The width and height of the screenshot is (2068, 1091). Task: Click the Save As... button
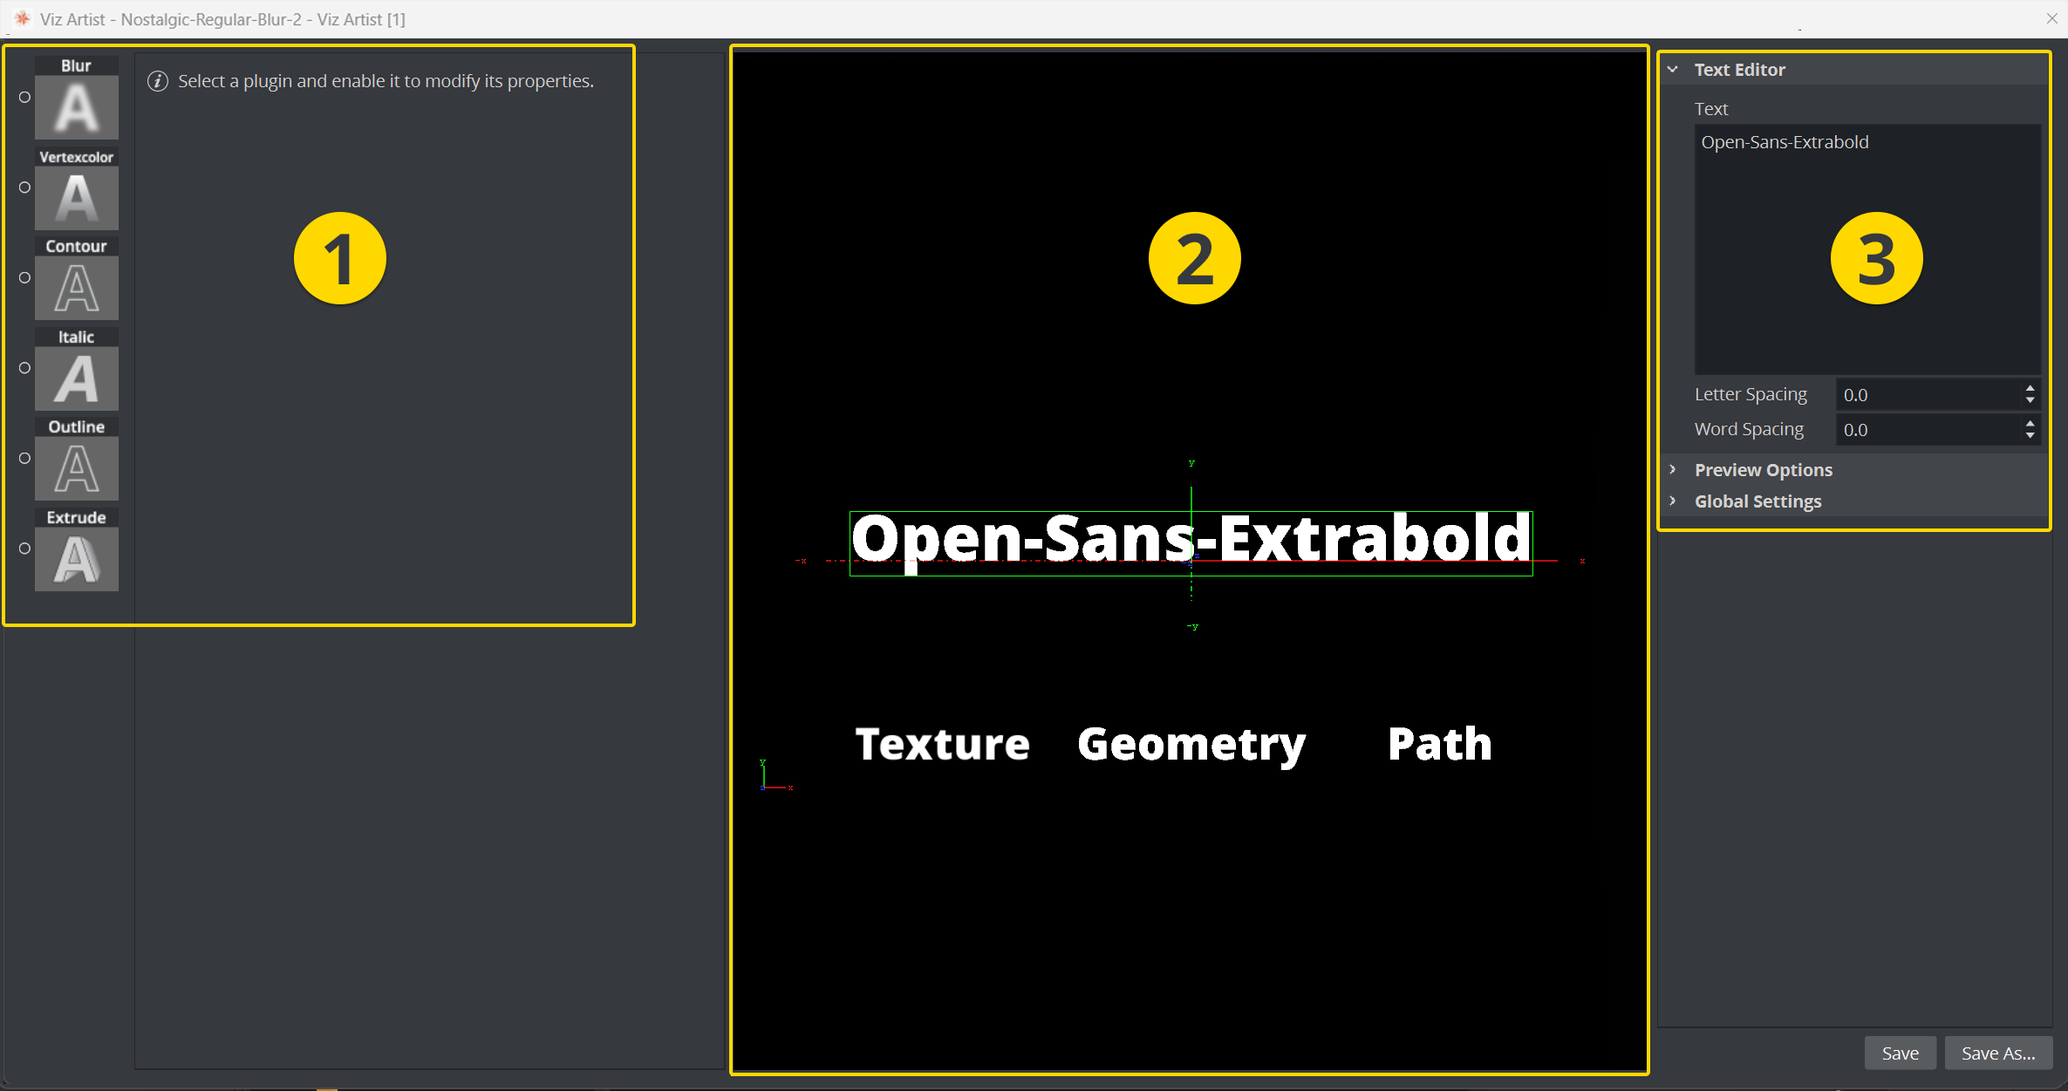[x=1997, y=1053]
